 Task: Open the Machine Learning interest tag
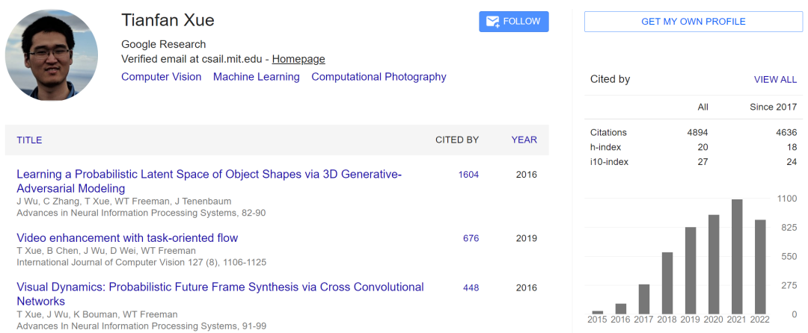(x=257, y=77)
